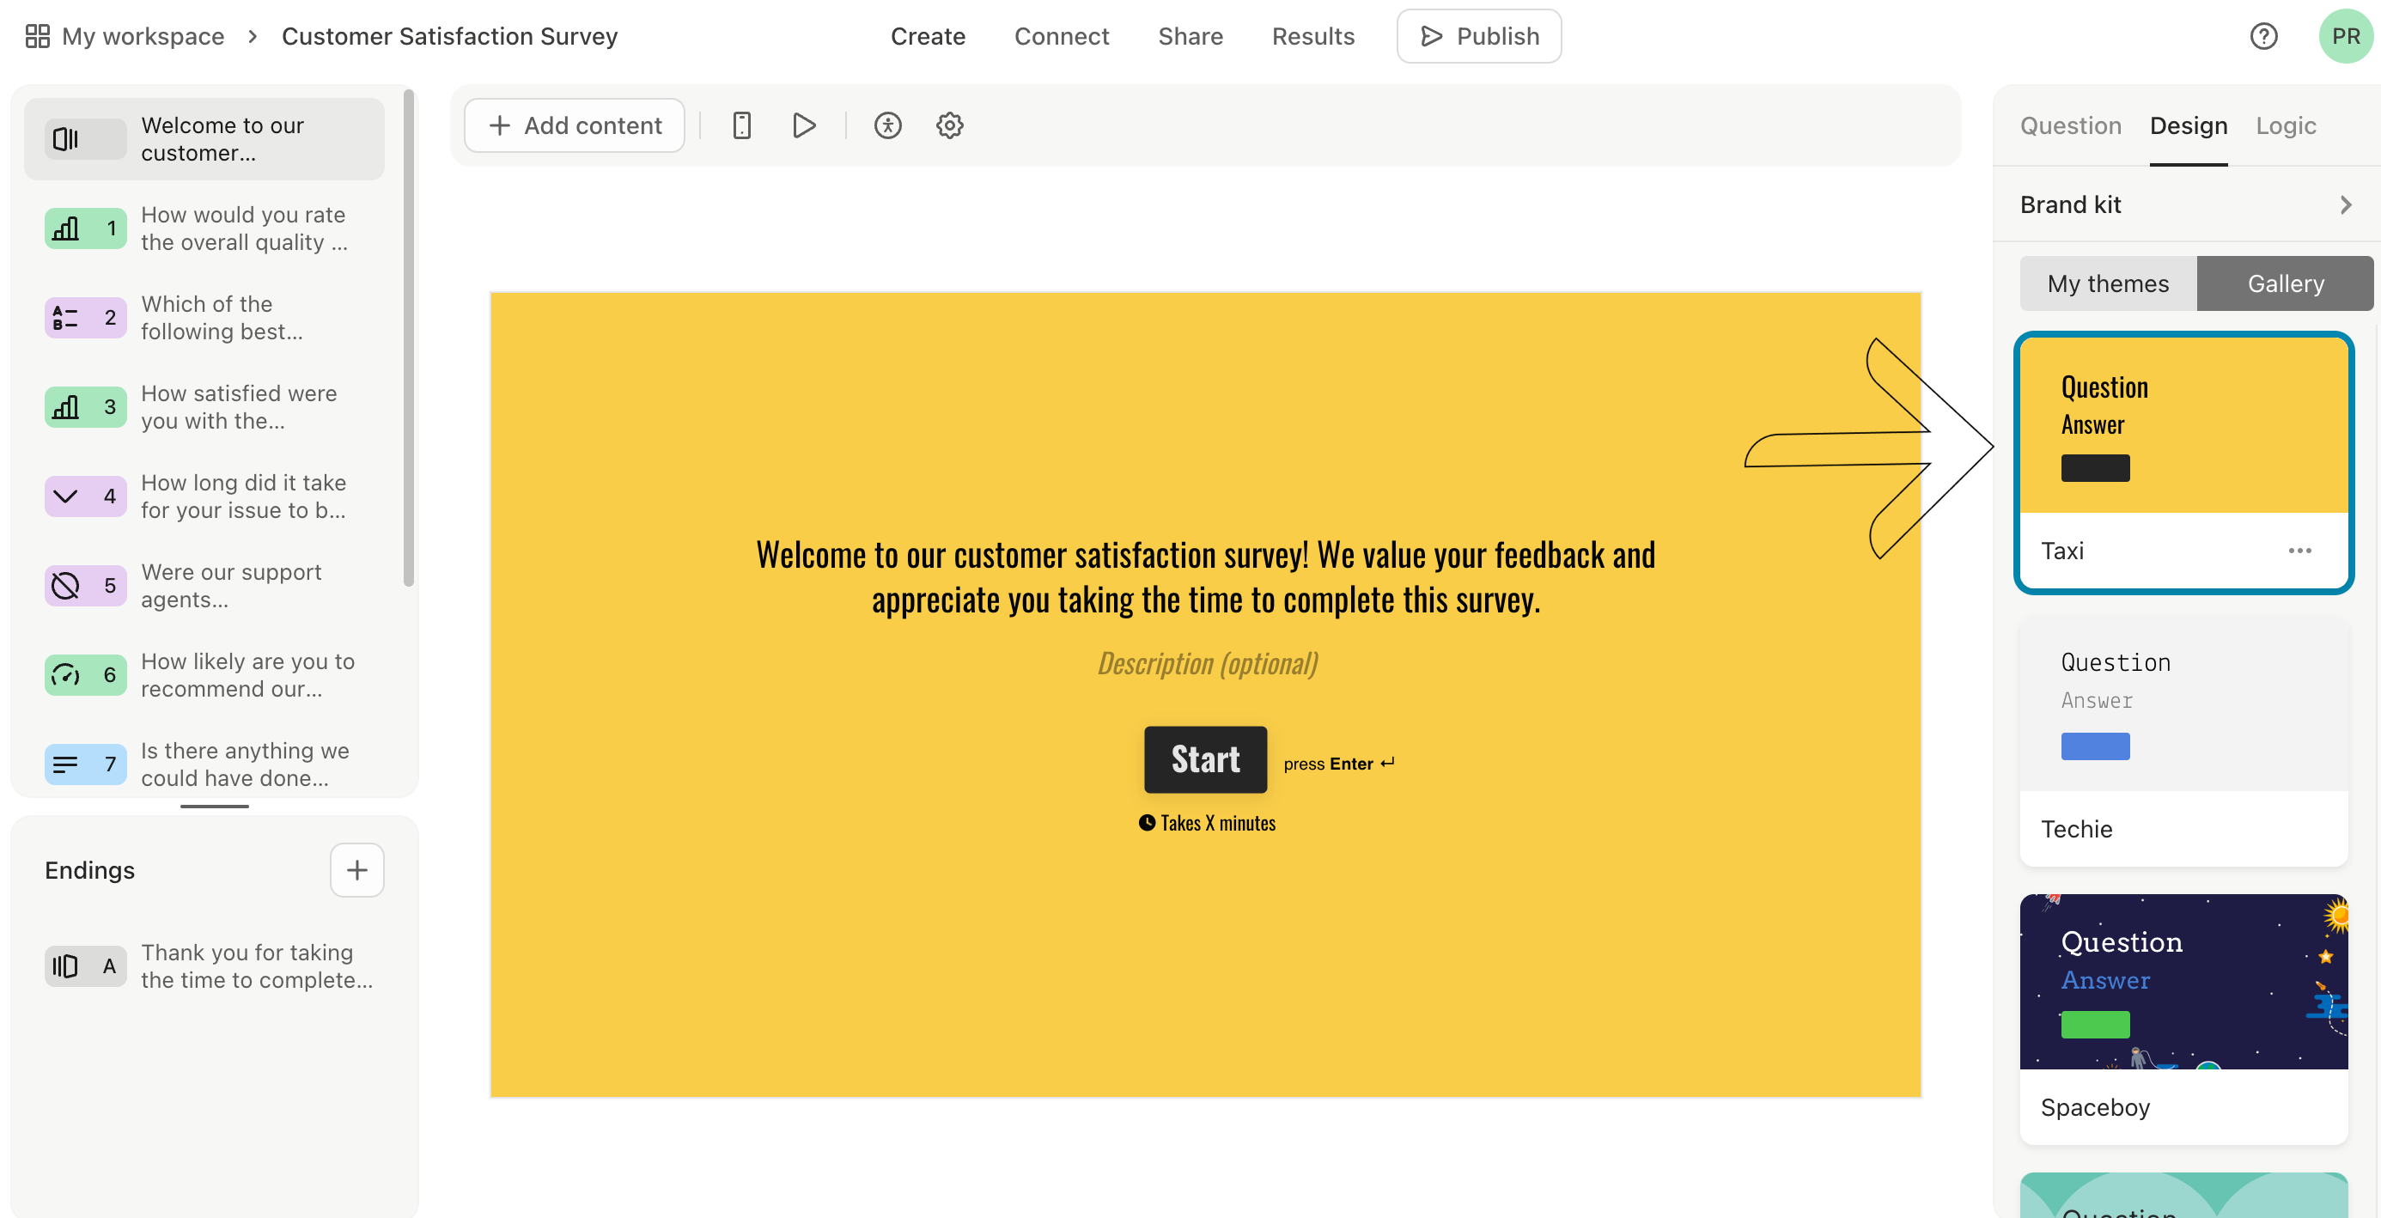Click Techie theme blue button swatch
The height and width of the screenshot is (1218, 2381).
pyautogui.click(x=2094, y=746)
